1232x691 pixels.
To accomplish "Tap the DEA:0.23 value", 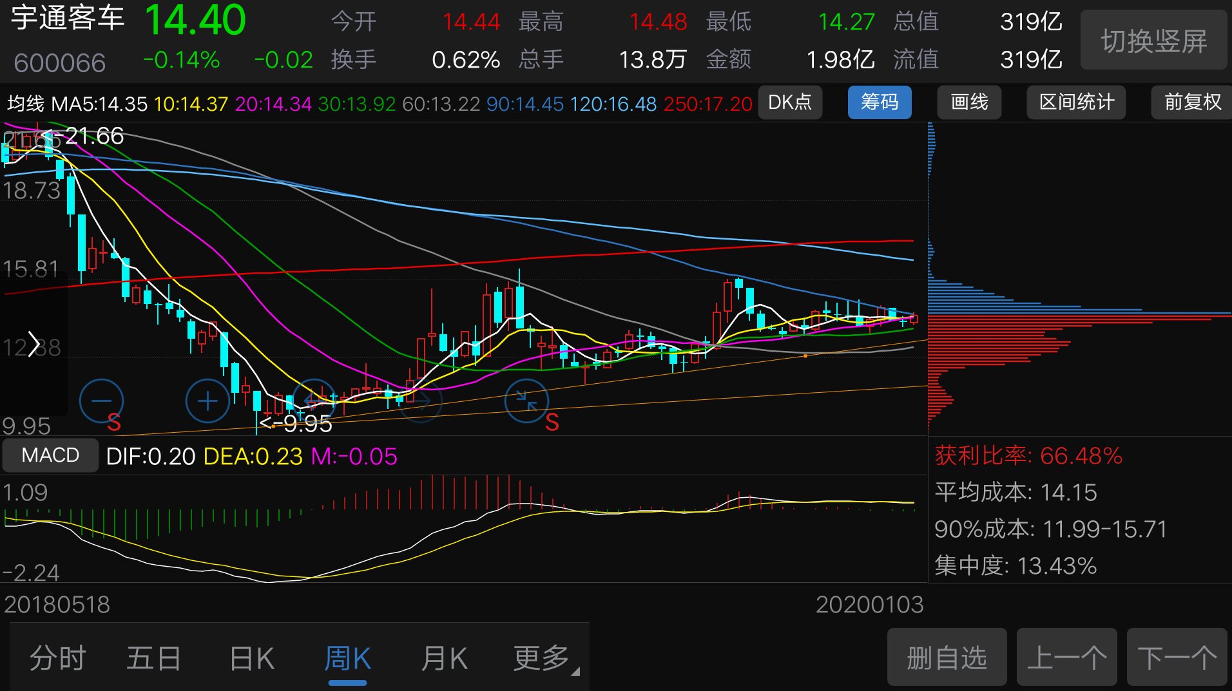I will (253, 457).
